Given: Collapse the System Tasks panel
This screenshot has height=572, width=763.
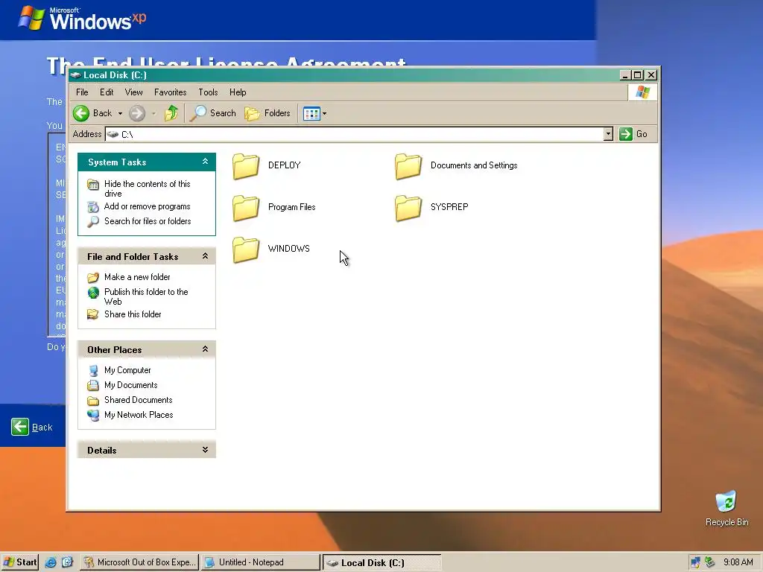Looking at the screenshot, I should (206, 162).
